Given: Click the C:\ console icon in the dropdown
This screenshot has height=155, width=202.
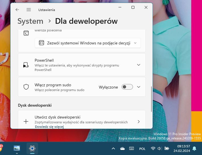Looking at the screenshot, I should coord(41,43).
